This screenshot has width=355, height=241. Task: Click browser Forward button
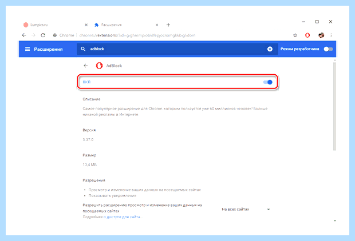coord(34,35)
